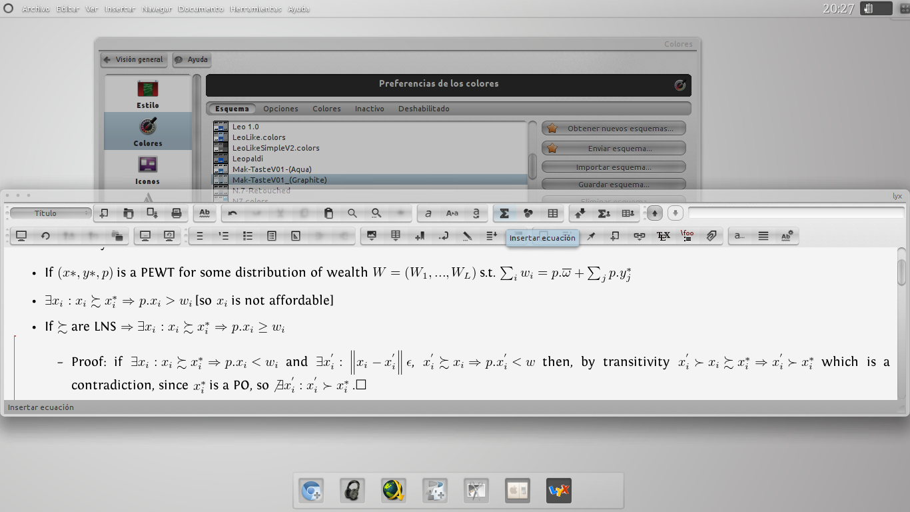Image resolution: width=910 pixels, height=512 pixels.
Task: Click the insert equation sigma icon
Action: [504, 213]
